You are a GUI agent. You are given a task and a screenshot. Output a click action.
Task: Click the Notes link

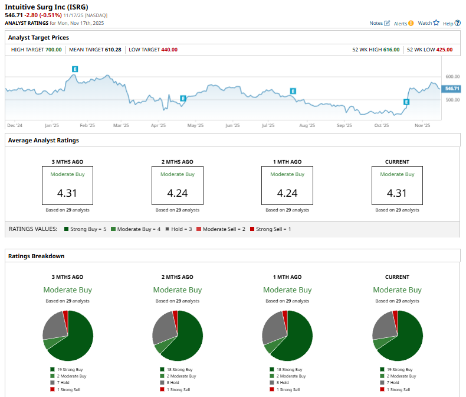(376, 23)
